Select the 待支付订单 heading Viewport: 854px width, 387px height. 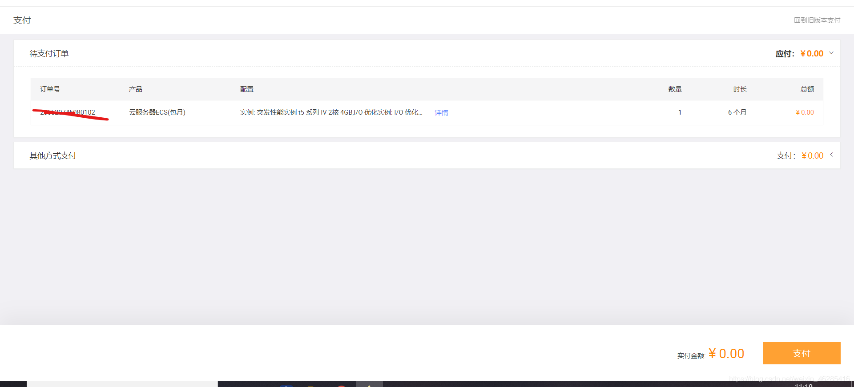49,53
